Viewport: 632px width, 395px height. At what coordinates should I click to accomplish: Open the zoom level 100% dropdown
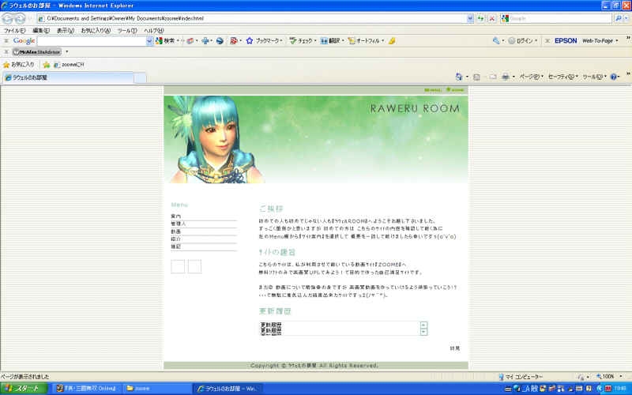click(x=621, y=377)
